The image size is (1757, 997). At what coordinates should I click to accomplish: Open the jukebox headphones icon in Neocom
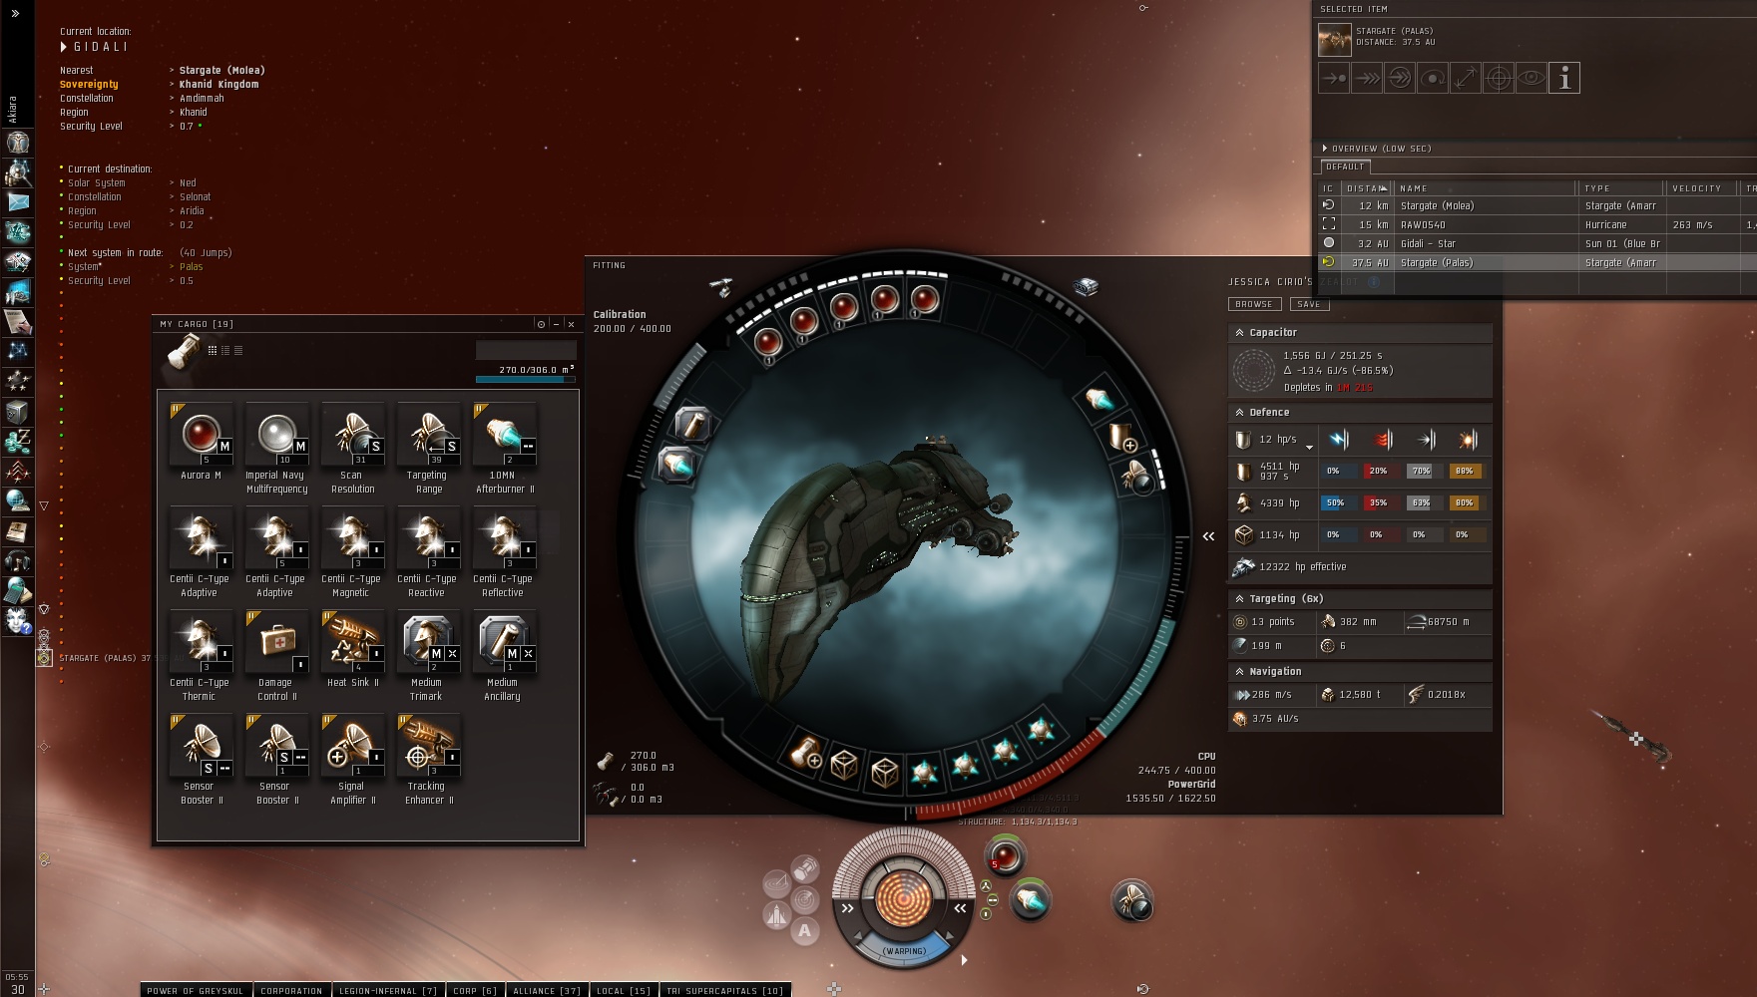18,561
